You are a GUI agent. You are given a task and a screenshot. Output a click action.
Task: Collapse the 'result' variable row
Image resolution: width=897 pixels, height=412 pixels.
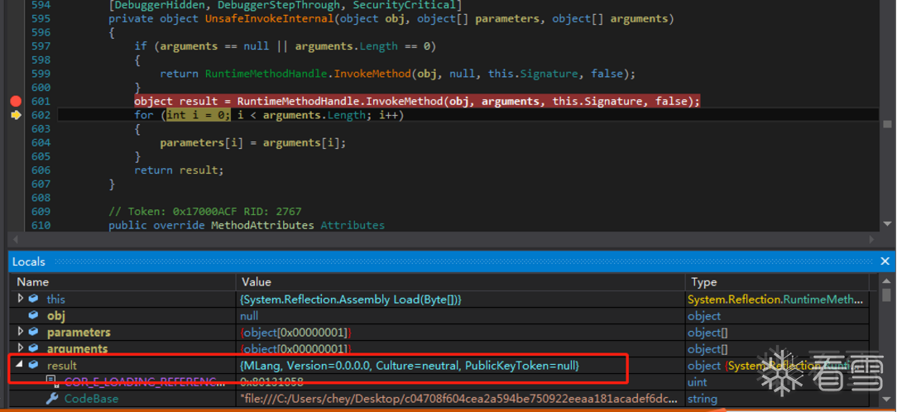[x=20, y=365]
